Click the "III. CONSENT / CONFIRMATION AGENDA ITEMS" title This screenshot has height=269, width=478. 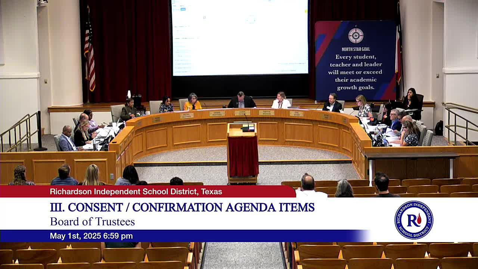[182, 207]
